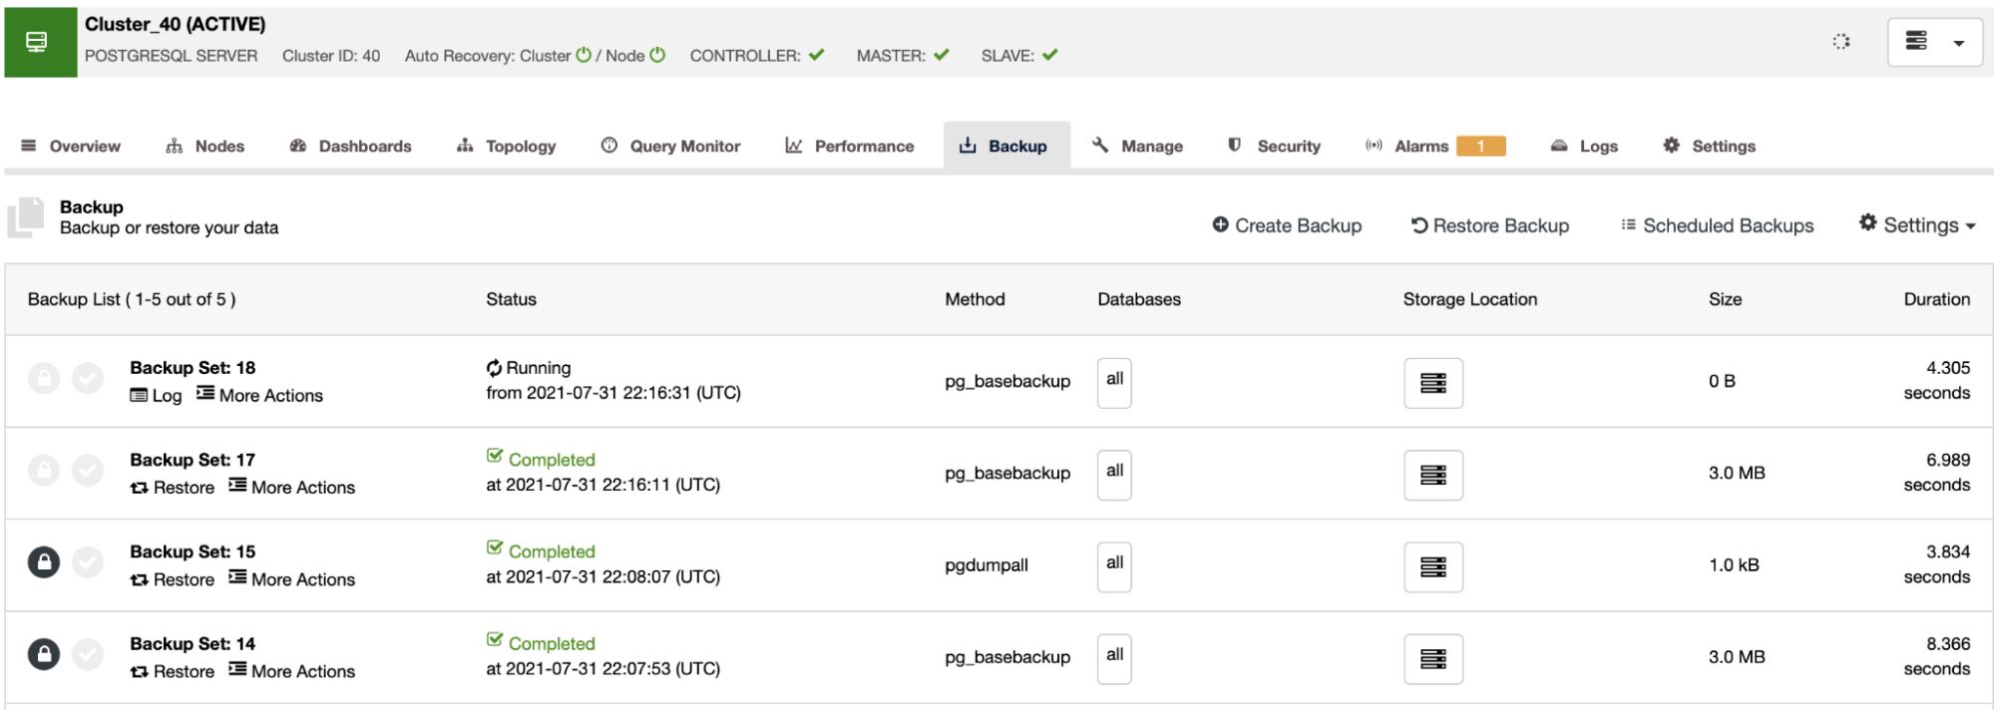The width and height of the screenshot is (1994, 710).
Task: Toggle lock icon for Backup Set 14
Action: [x=44, y=654]
